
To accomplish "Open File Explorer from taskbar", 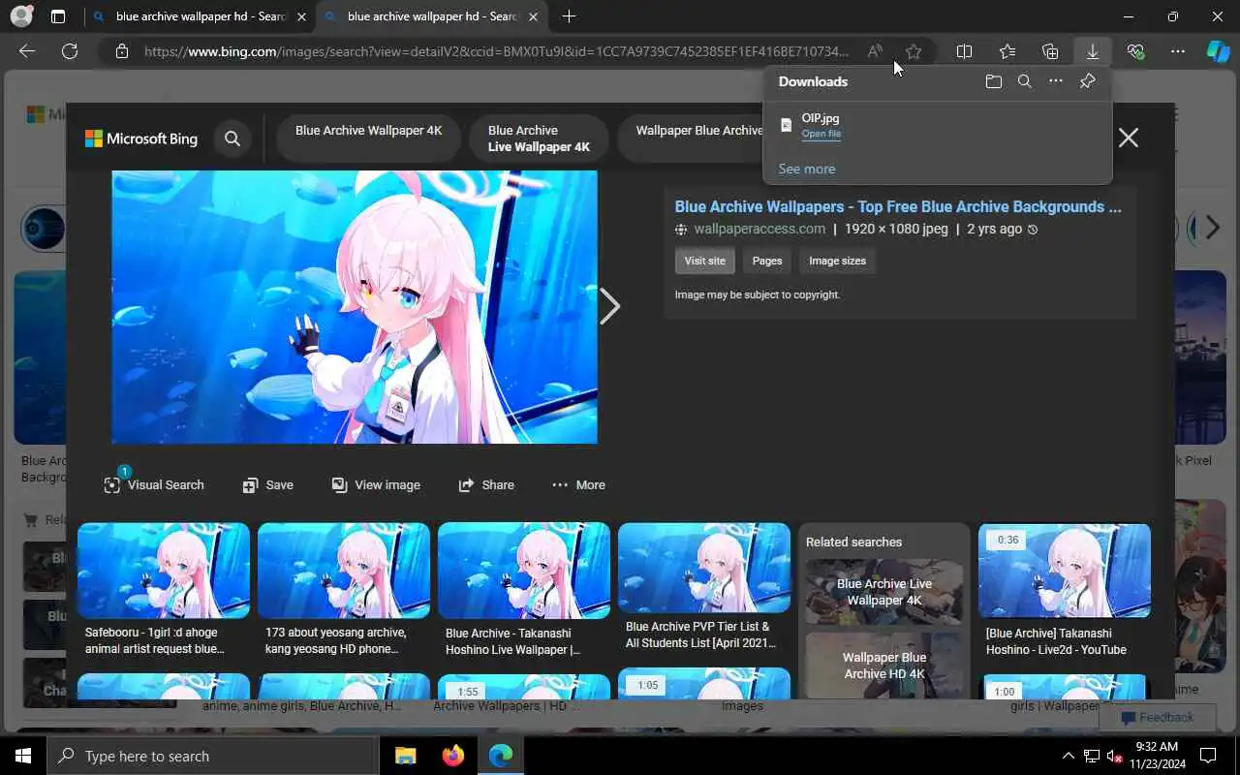I will pyautogui.click(x=405, y=756).
